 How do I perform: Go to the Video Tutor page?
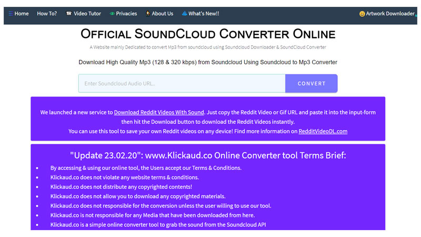(87, 14)
